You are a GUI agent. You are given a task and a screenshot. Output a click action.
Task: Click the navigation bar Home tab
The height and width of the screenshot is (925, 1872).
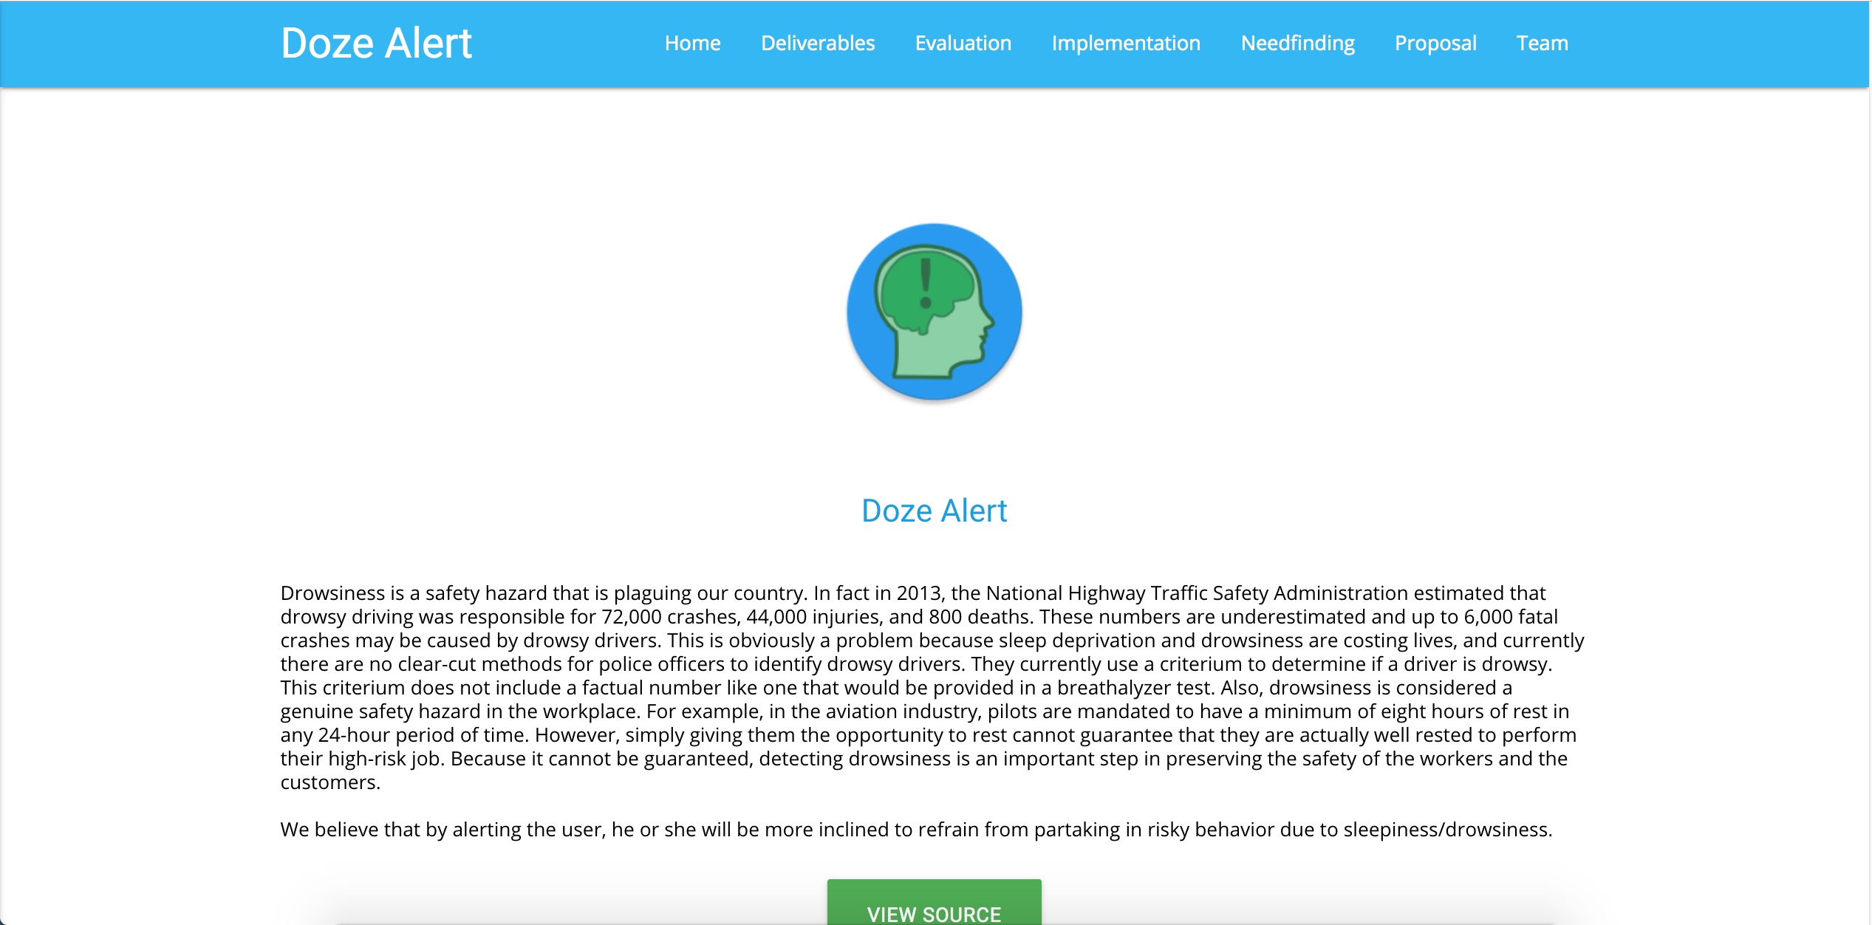coord(694,43)
